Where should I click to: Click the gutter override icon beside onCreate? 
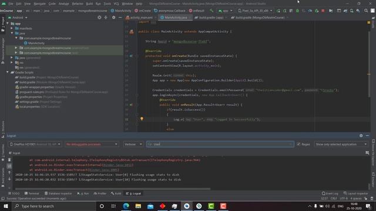(131, 56)
